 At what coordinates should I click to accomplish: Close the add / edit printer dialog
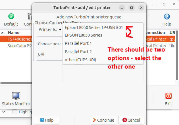[140, 8]
